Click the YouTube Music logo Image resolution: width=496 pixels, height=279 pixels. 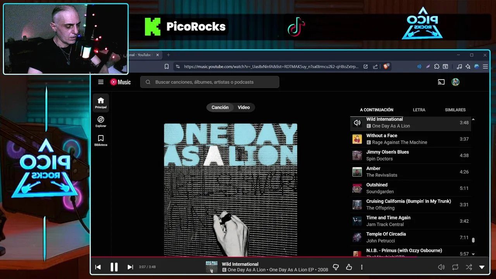point(121,82)
